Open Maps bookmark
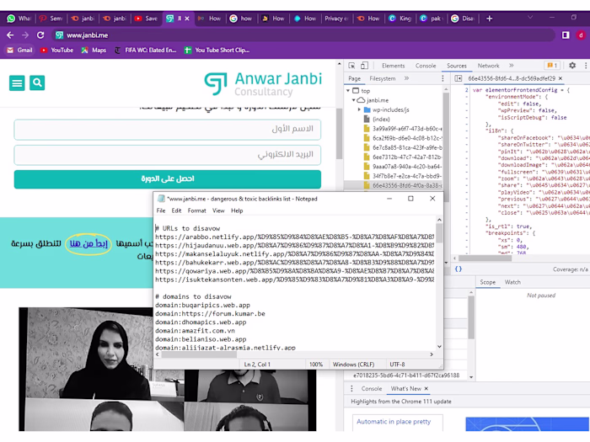The width and height of the screenshot is (590, 442). [x=94, y=50]
